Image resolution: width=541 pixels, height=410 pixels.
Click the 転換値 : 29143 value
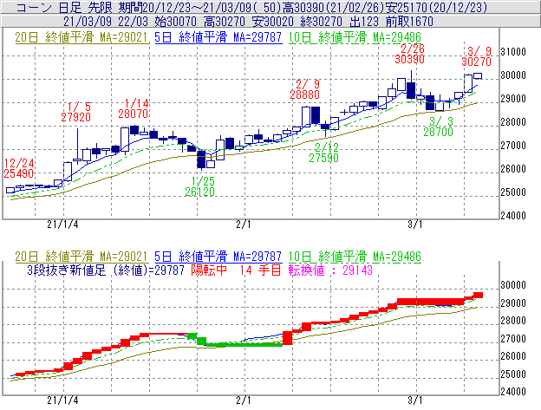[x=330, y=270]
